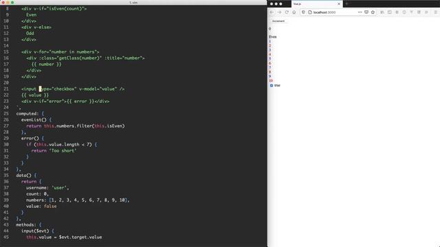This screenshot has height=247, width=440.
Task: Click the number 2 in the list
Action: point(270,46)
